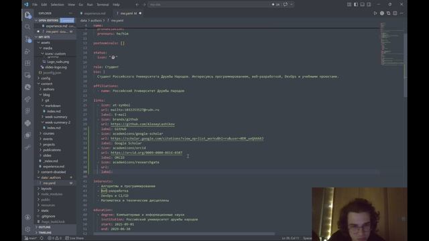Click the sync changes status bar icon

coord(42,238)
